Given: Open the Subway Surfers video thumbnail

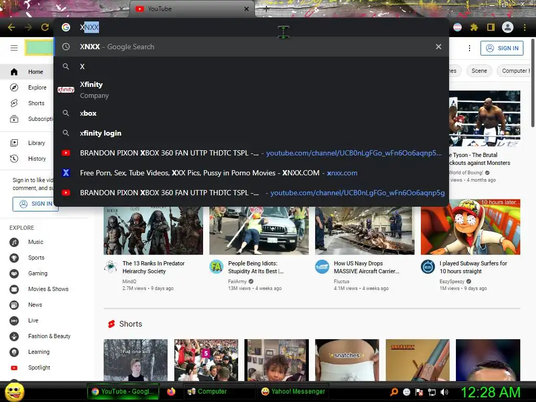Looking at the screenshot, I should click(471, 227).
